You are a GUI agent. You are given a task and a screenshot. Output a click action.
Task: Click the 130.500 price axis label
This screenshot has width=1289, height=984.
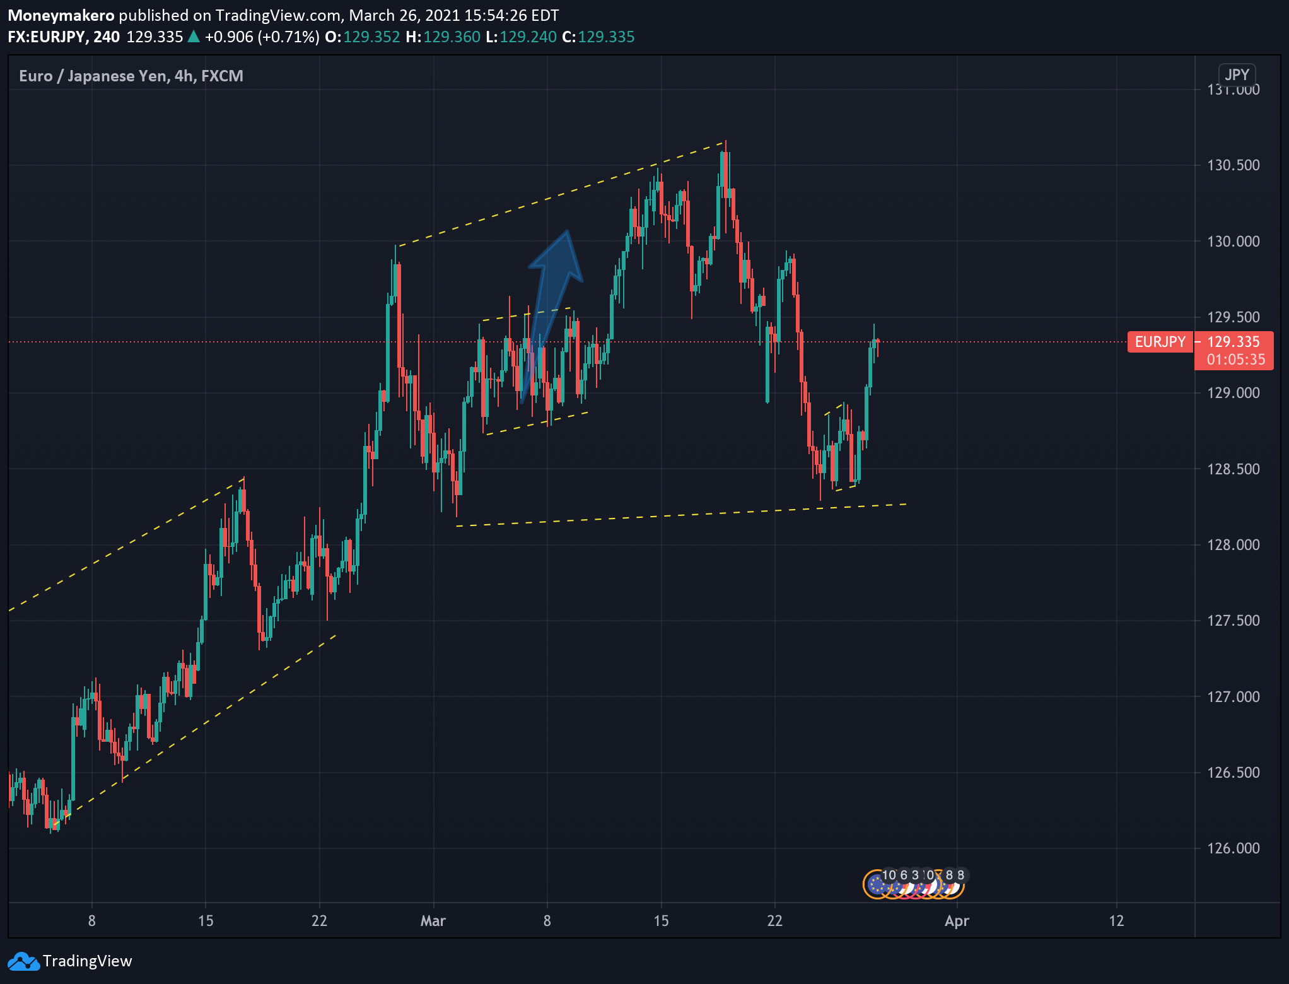point(1233,165)
